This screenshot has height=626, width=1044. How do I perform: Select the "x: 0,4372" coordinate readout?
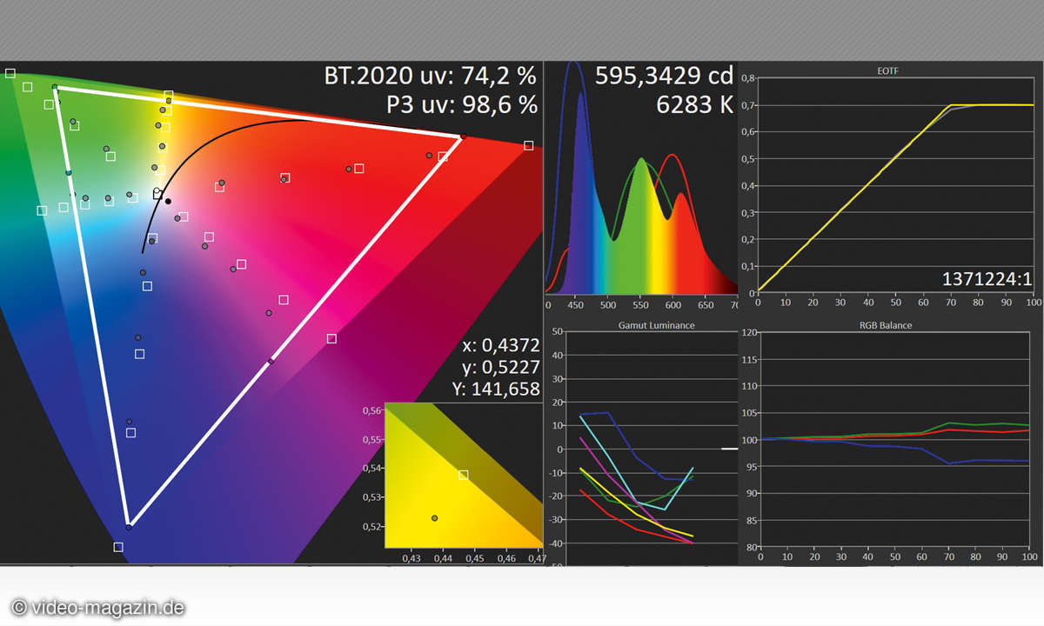pos(501,345)
